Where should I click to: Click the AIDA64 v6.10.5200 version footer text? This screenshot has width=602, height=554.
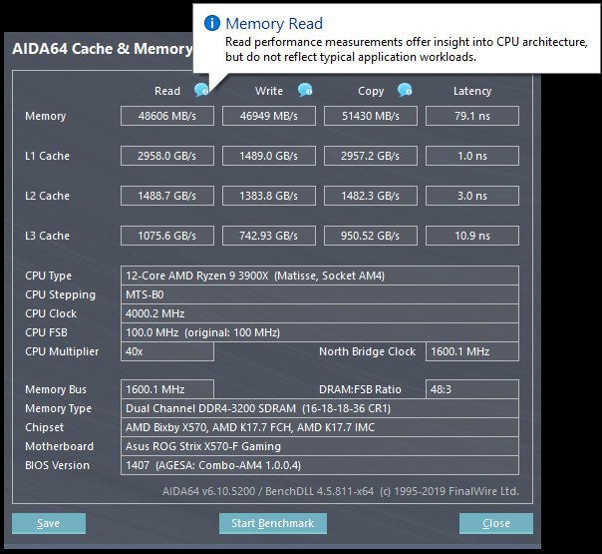(341, 491)
